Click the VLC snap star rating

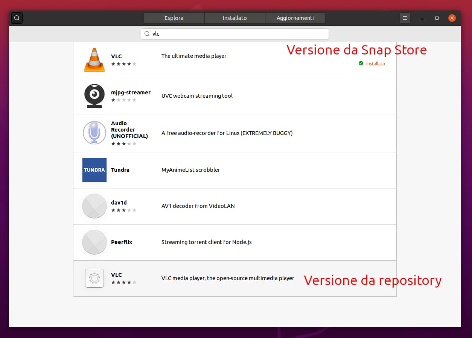(123, 64)
